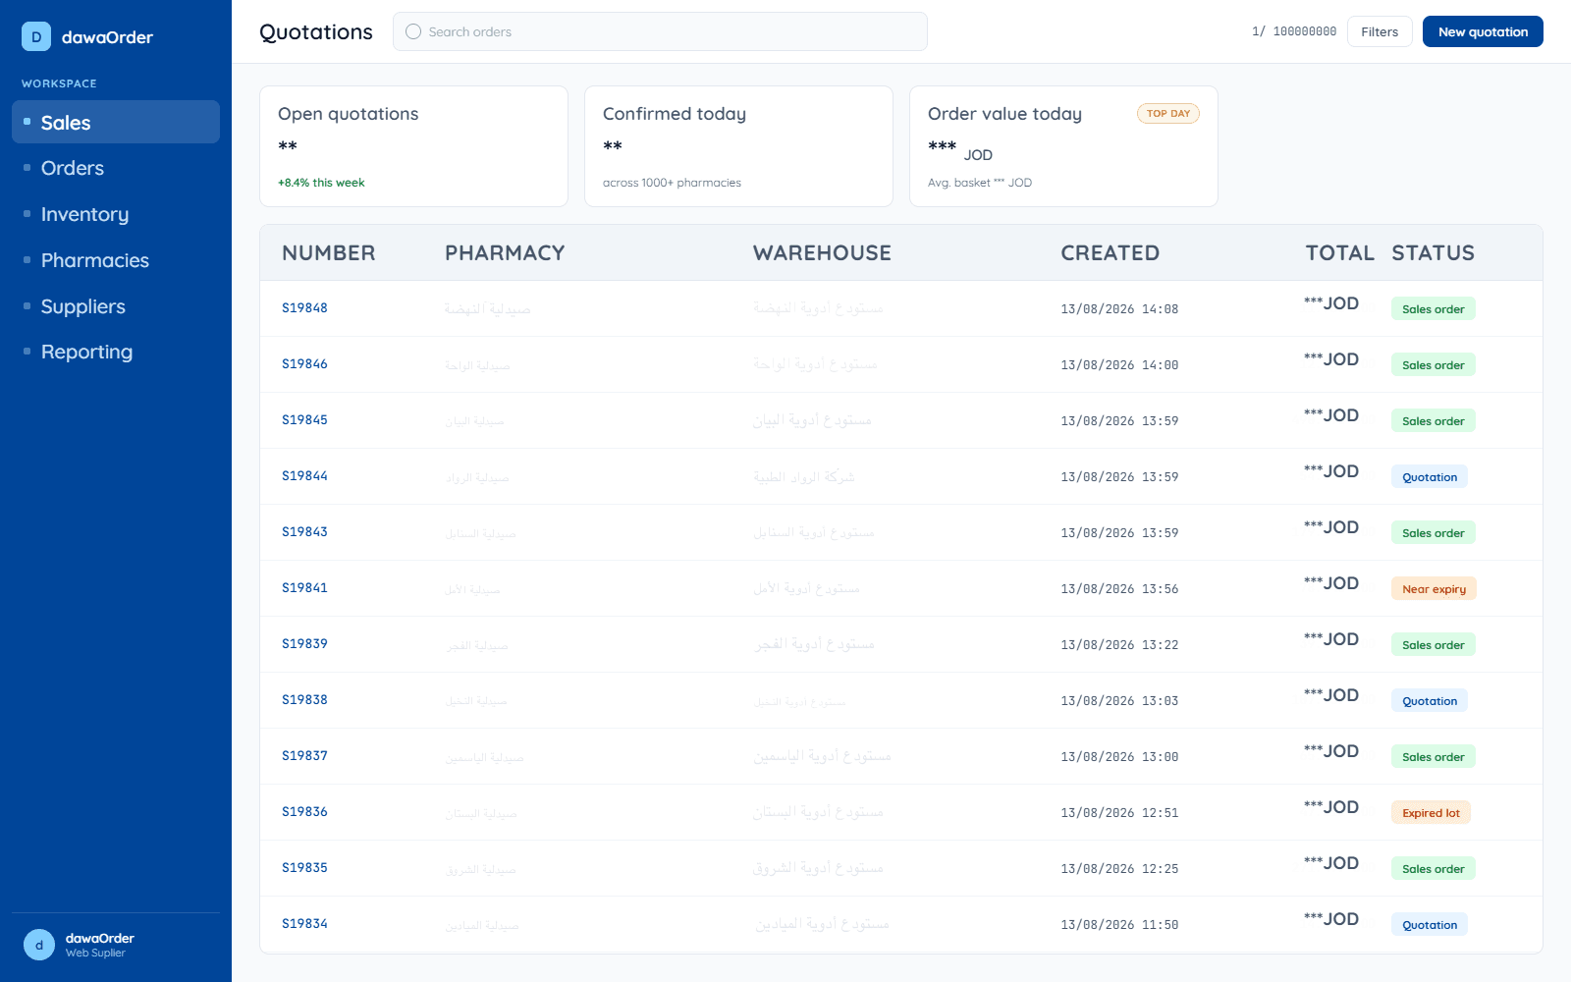Open Inventory from the sidebar
Image resolution: width=1571 pixels, height=982 pixels.
[x=116, y=214]
